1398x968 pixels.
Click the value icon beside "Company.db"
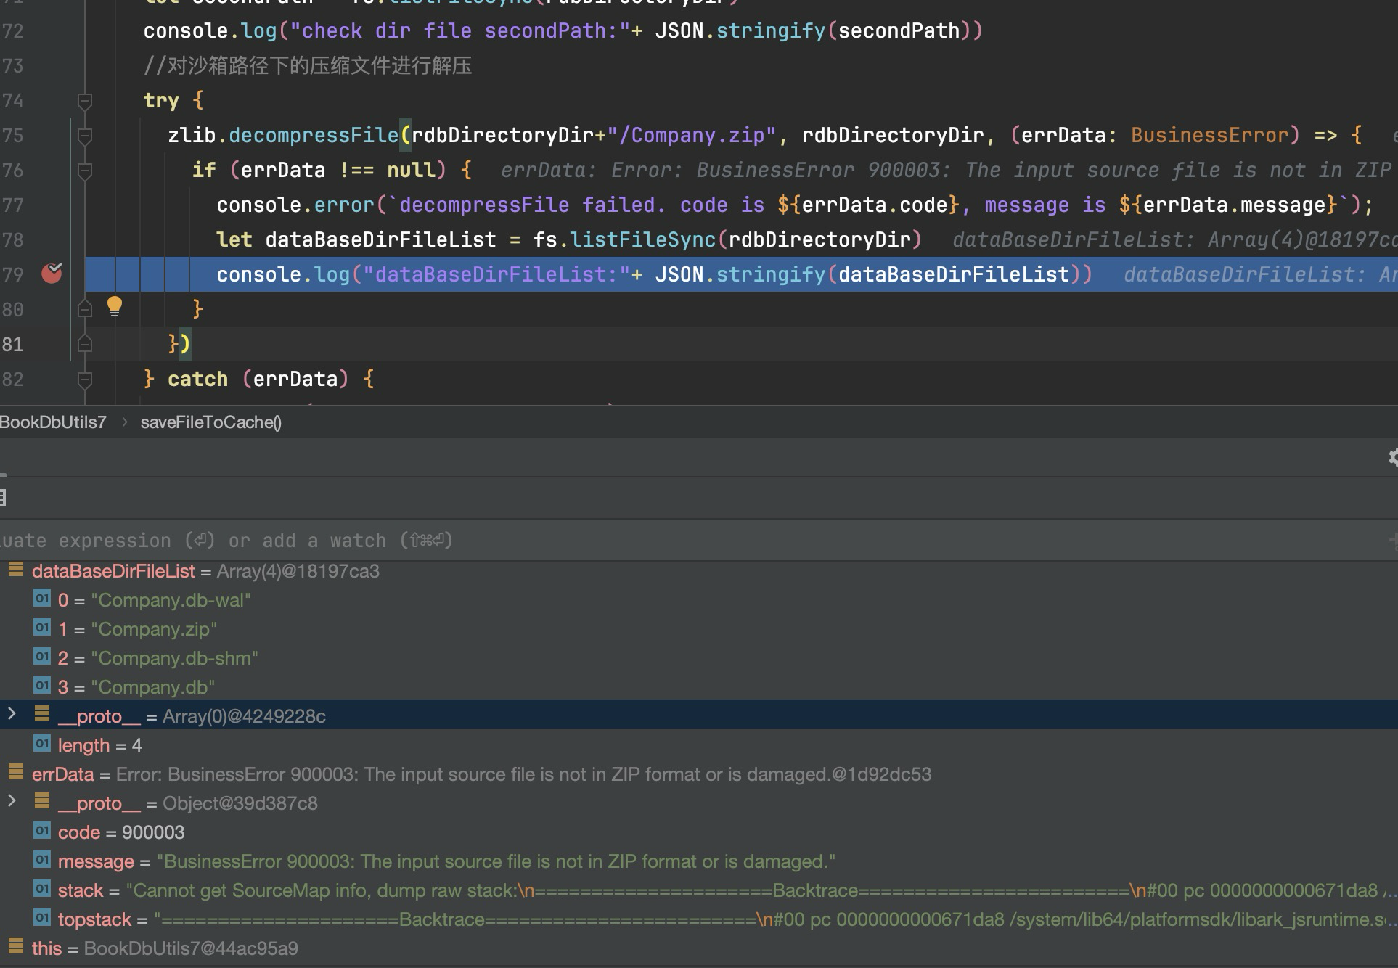point(42,686)
